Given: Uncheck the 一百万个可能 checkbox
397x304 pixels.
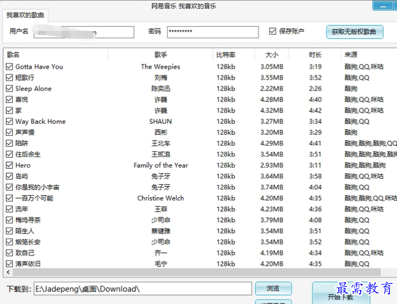Looking at the screenshot, I should (9, 198).
